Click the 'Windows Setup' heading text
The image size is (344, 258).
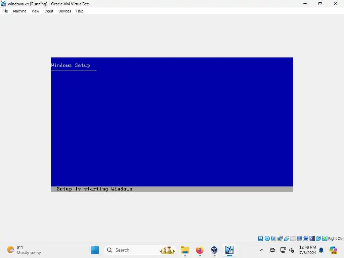tap(71, 65)
